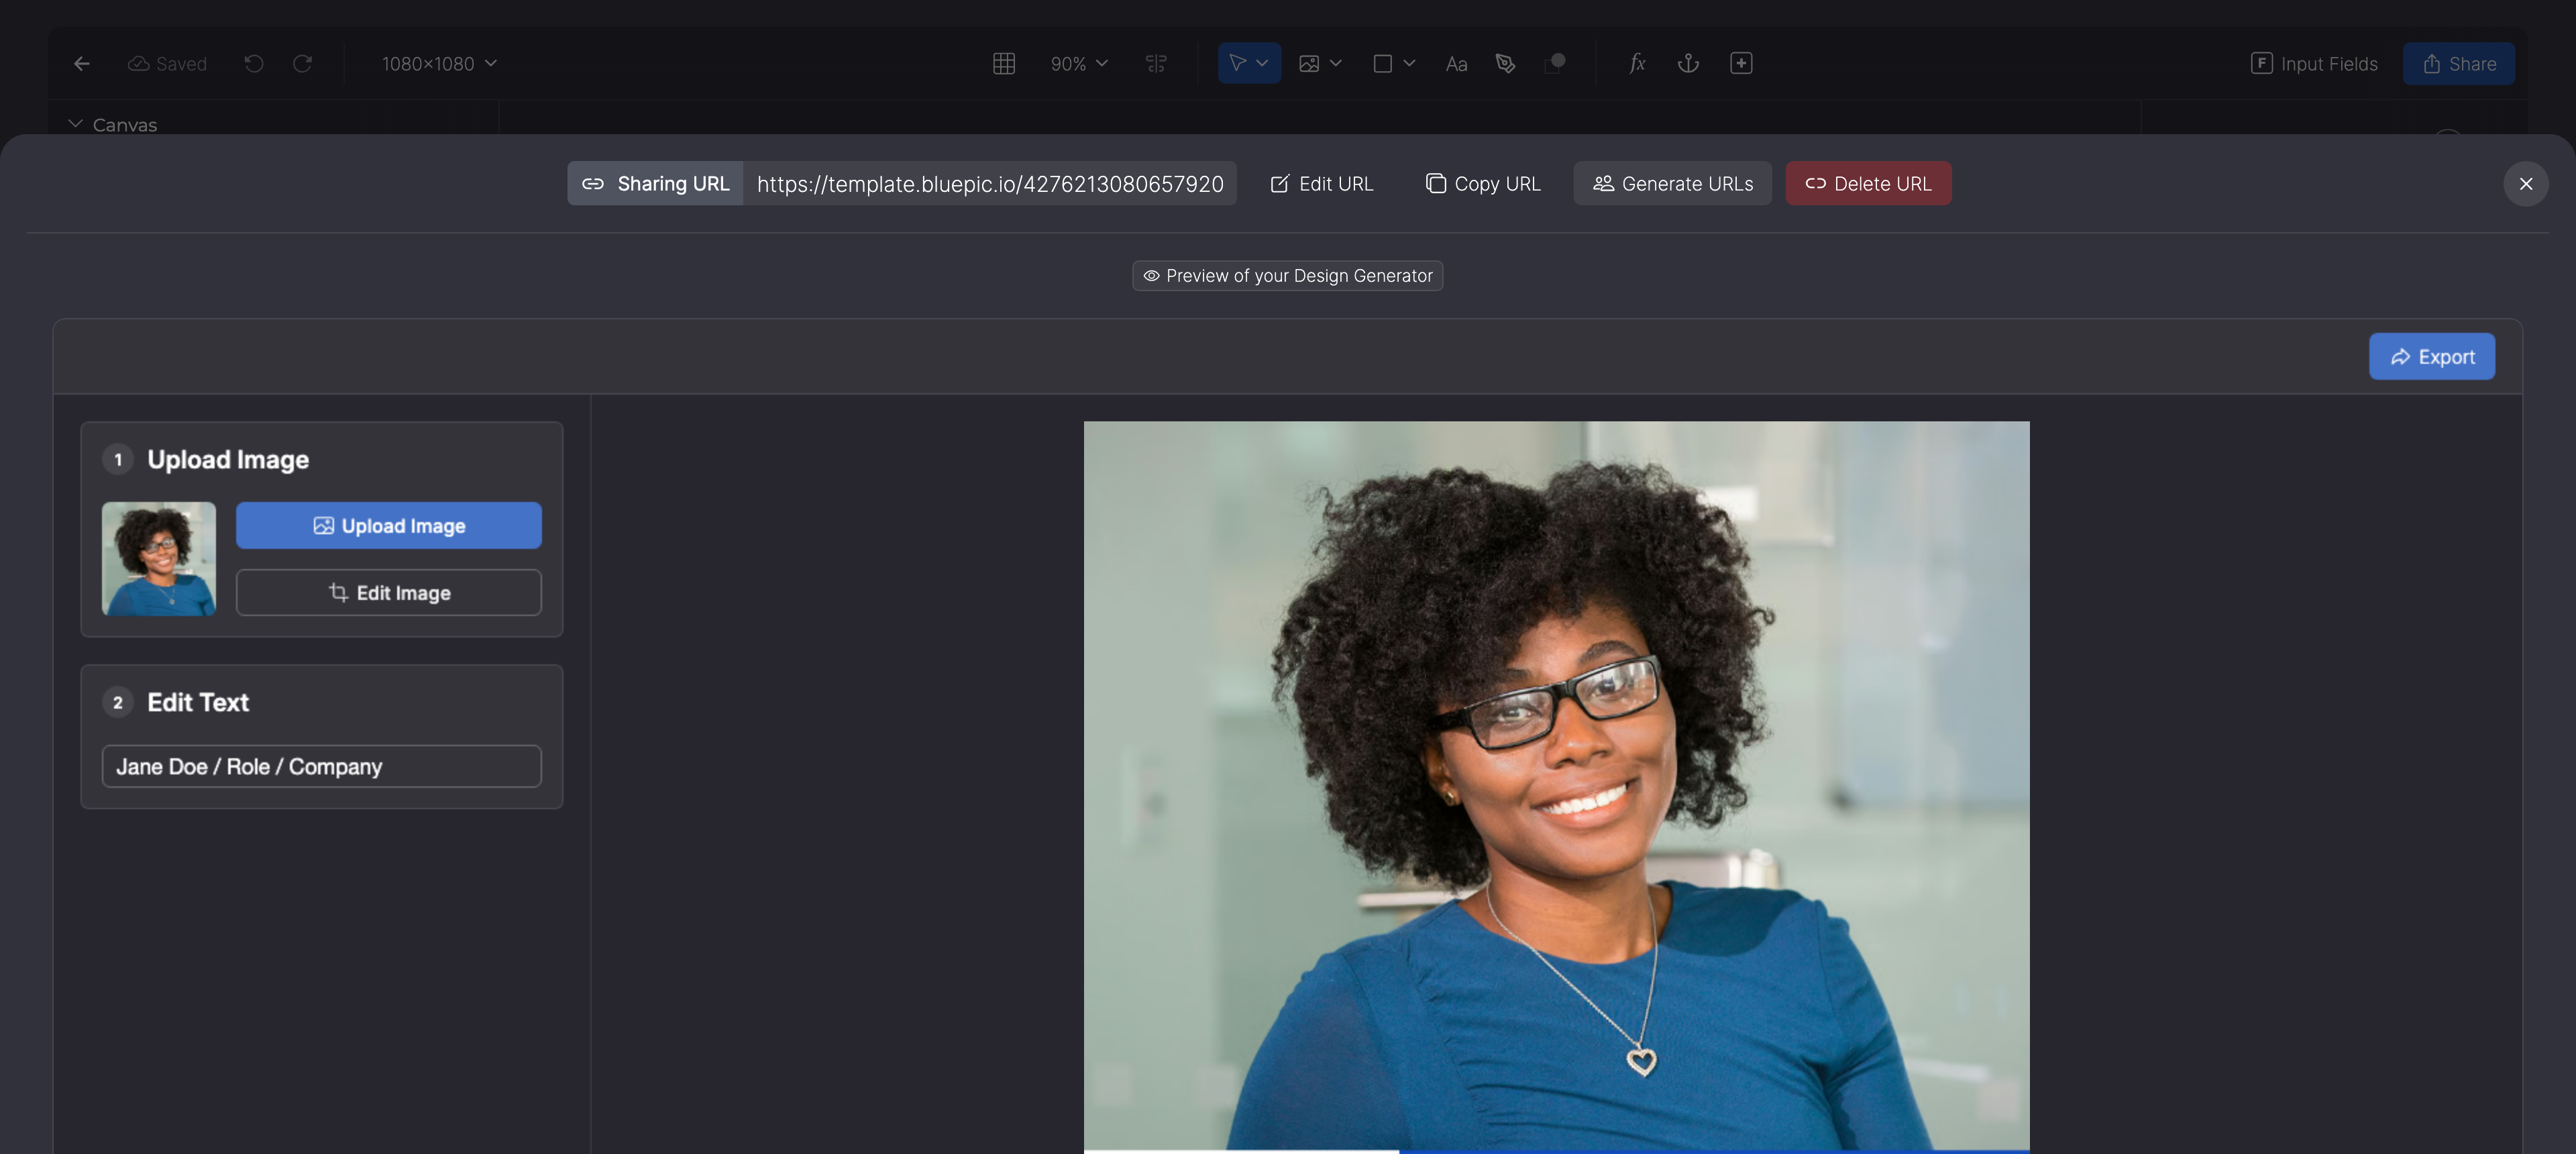
Task: Collapse the Canvas section chevron
Action: [x=75, y=124]
